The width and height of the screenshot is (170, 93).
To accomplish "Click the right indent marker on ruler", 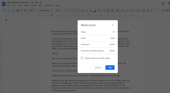I will [x=131, y=15].
